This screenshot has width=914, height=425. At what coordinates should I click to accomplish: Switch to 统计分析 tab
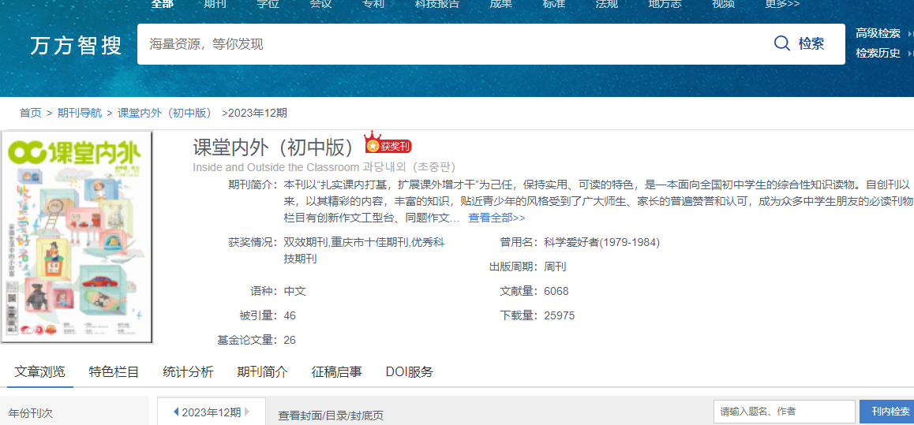pyautogui.click(x=188, y=372)
